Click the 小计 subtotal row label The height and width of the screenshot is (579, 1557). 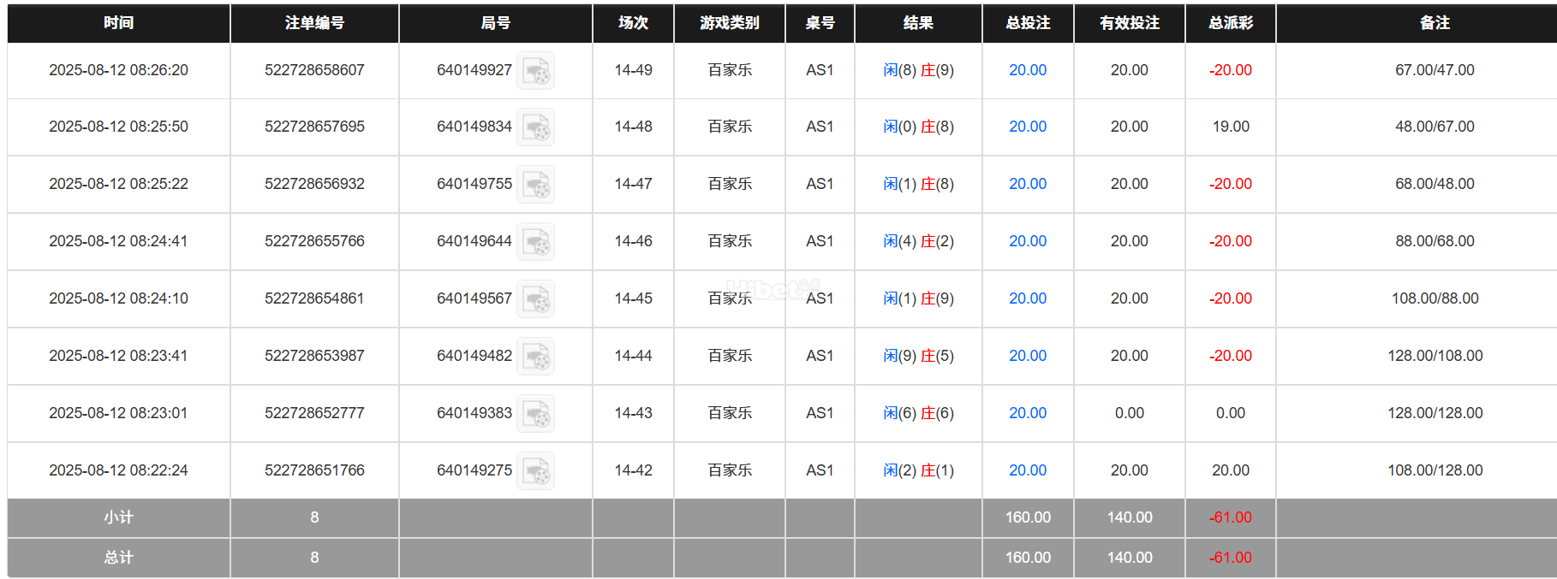[118, 517]
